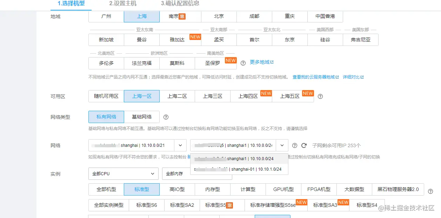
Task: Choose the 孟买 region
Action: (x=219, y=40)
